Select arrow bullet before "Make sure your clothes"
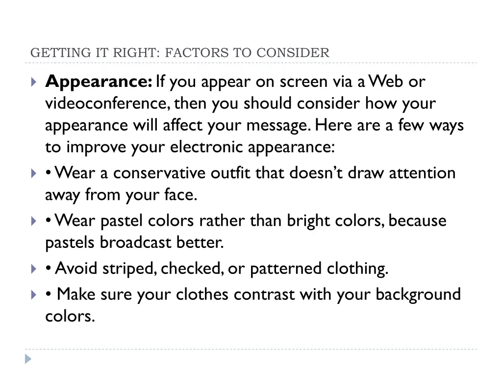Image resolution: width=502 pixels, height=377 pixels. (x=33, y=295)
